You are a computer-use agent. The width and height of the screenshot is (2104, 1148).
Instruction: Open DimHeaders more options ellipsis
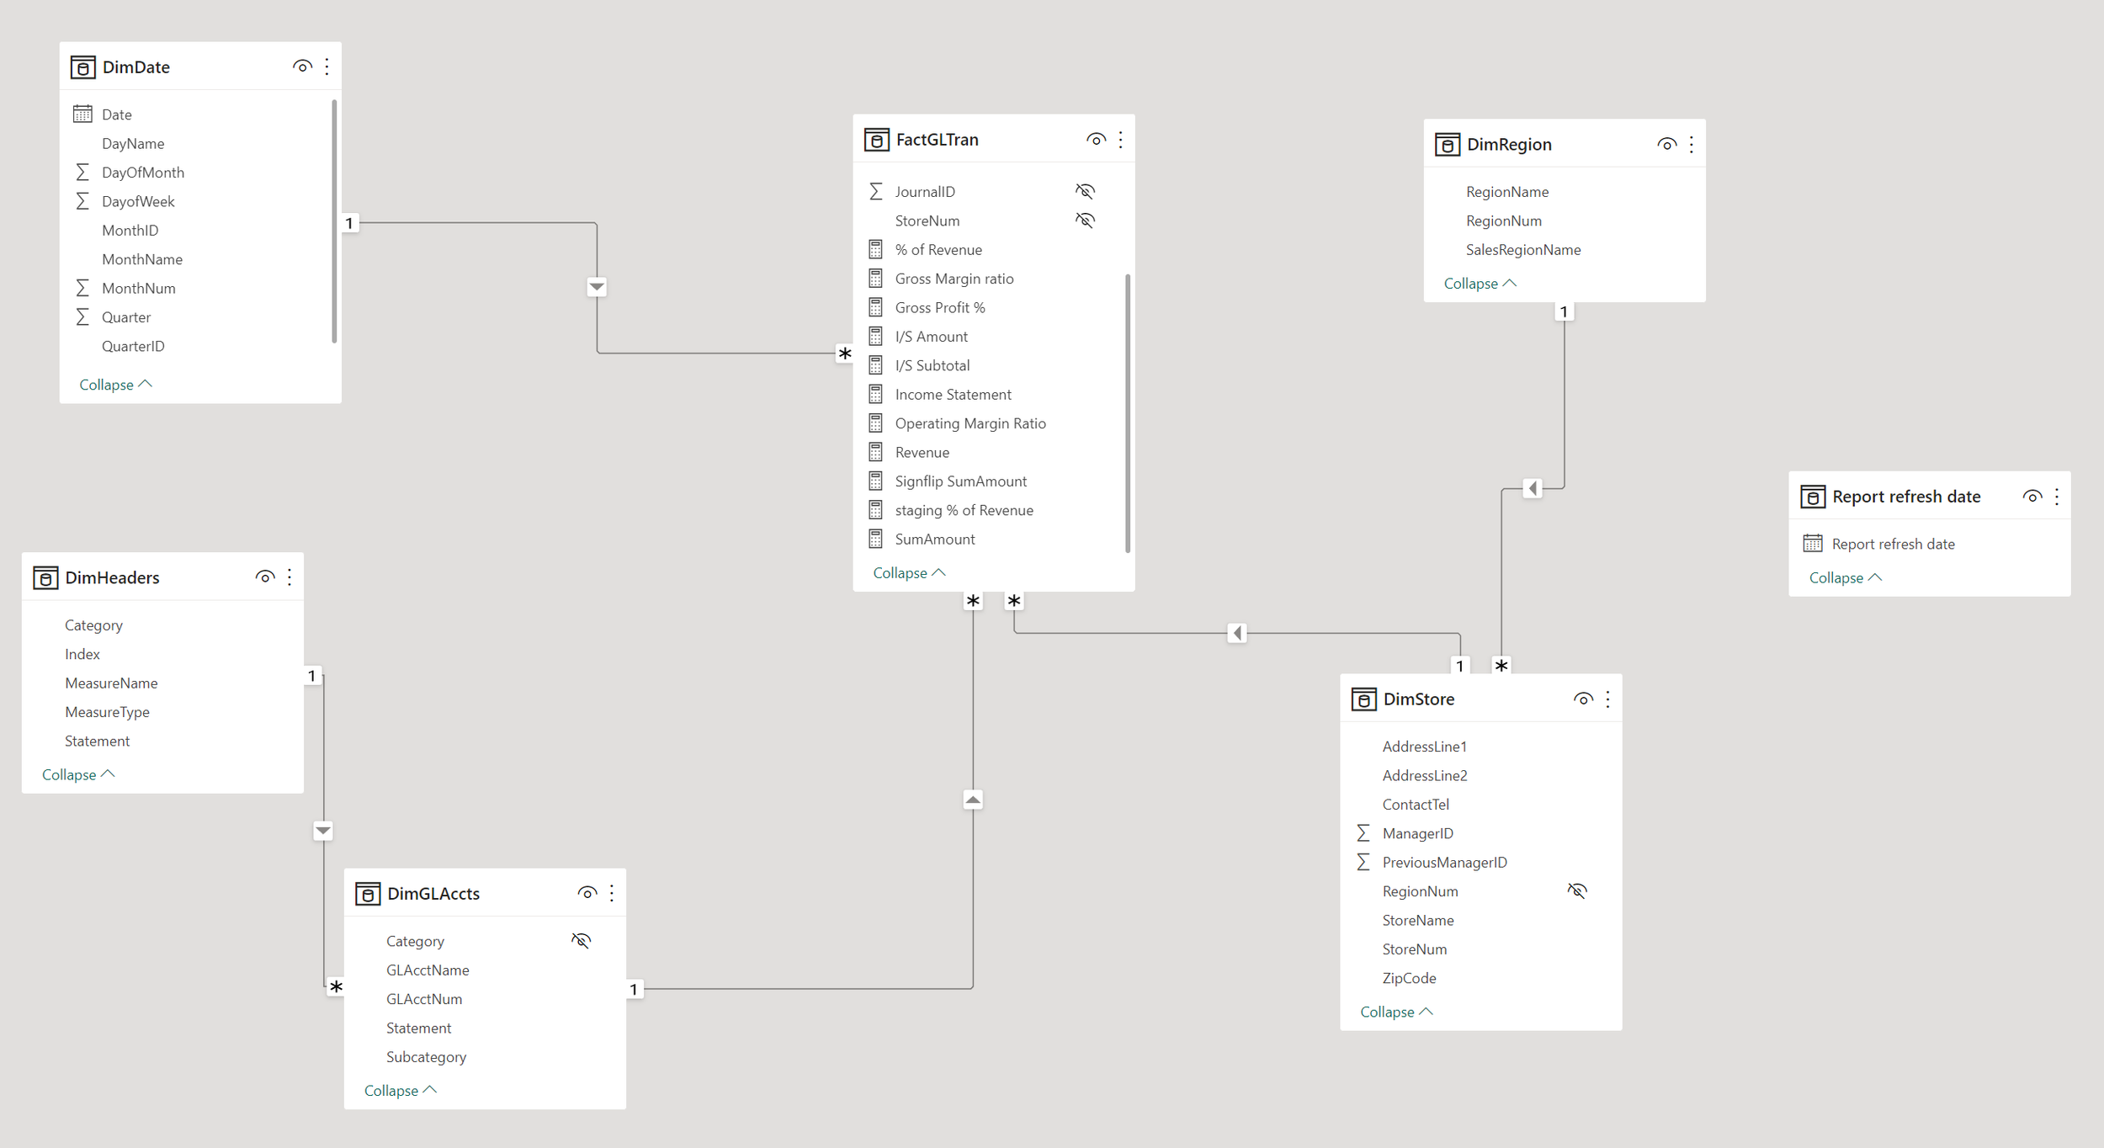[290, 577]
